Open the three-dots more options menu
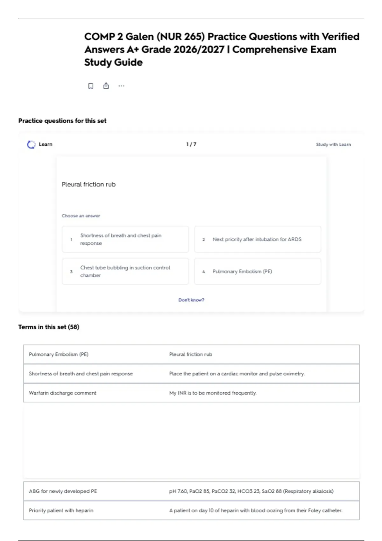Screen dimensions: 382x541 tap(121, 86)
